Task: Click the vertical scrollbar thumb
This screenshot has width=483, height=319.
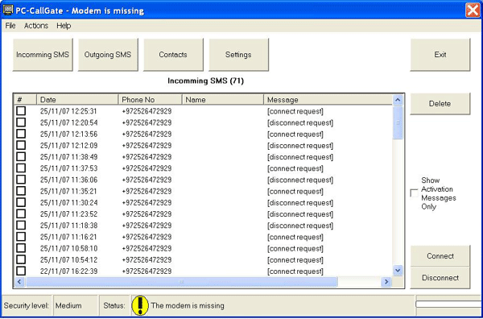Action: pyautogui.click(x=398, y=122)
